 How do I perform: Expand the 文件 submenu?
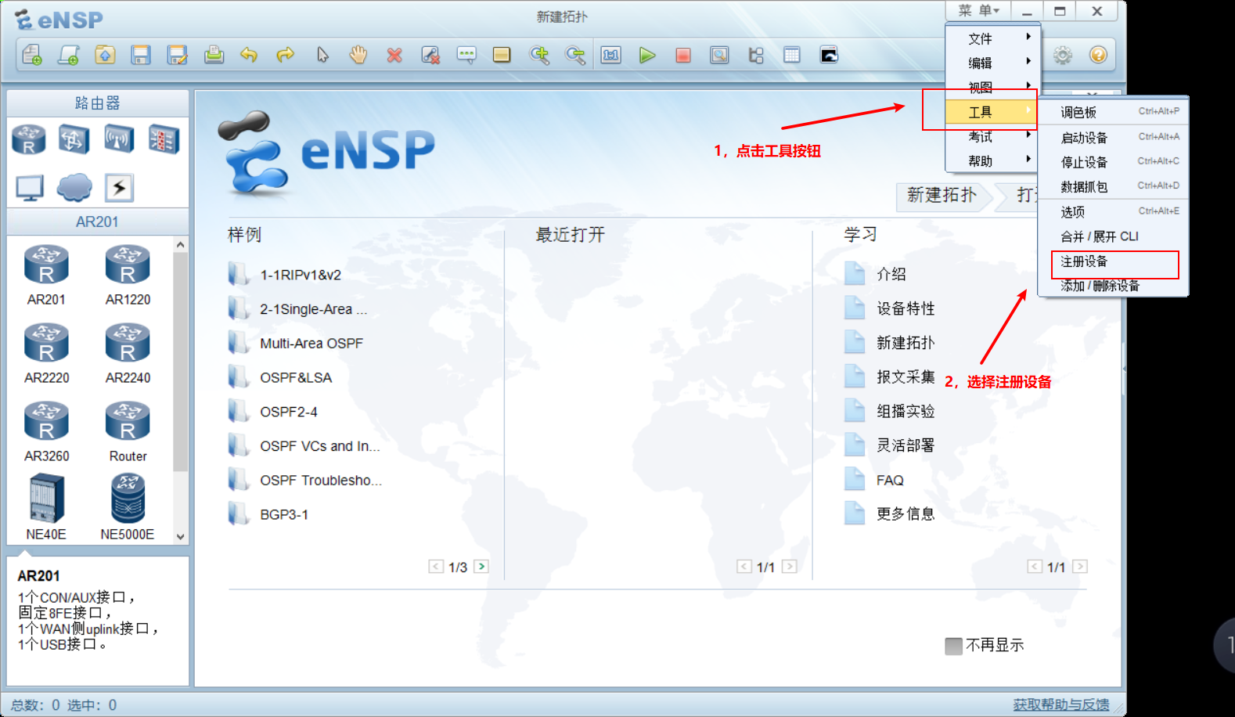point(992,38)
